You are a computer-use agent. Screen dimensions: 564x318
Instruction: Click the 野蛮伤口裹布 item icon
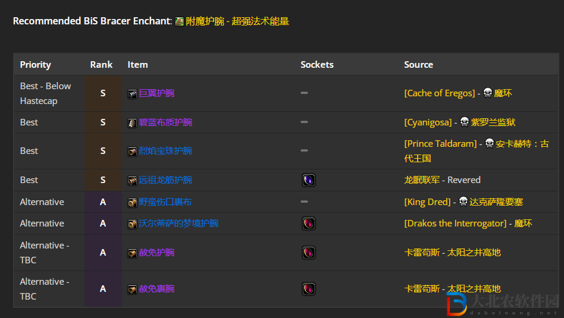coord(132,203)
